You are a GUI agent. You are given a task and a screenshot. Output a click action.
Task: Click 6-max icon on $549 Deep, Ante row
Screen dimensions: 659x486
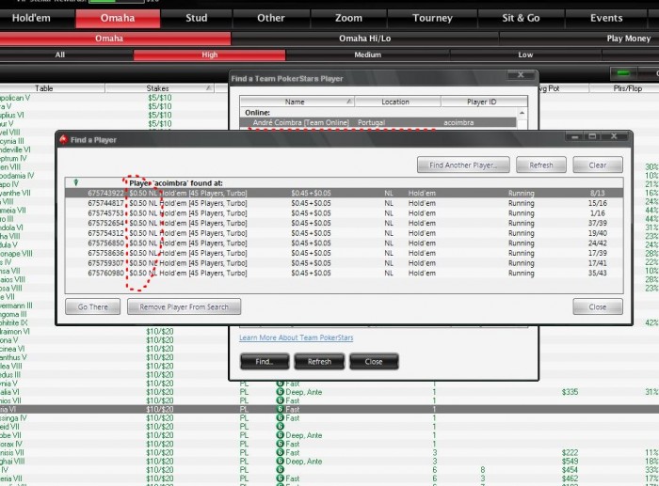coord(281,462)
